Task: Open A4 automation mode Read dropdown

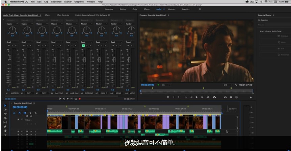Action: click(57, 42)
